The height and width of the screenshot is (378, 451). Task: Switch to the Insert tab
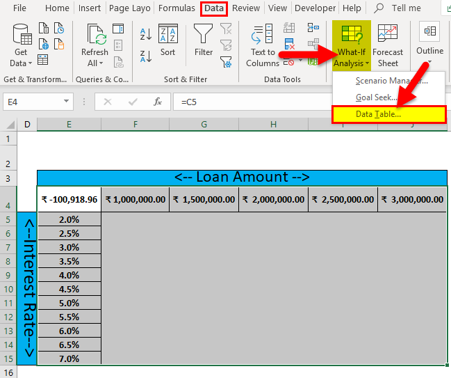90,8
